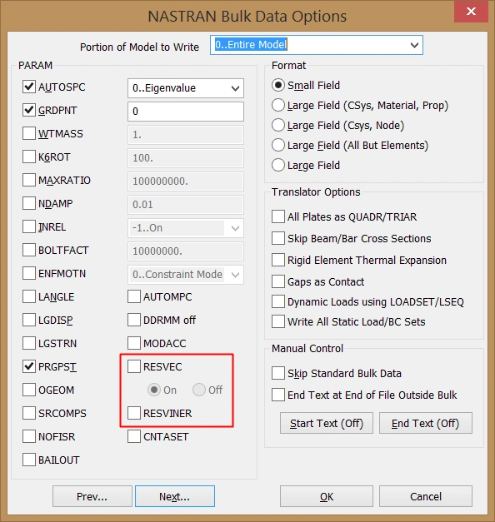This screenshot has width=495, height=522.
Task: Select Large Field (All But Elements)
Action: [x=278, y=146]
